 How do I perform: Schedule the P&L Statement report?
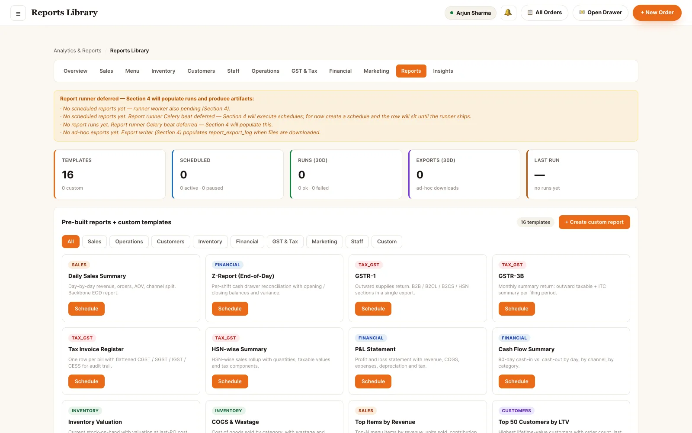point(373,381)
